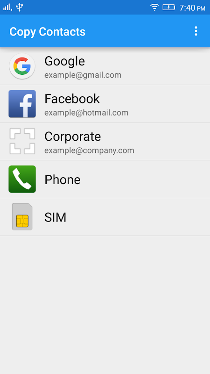Tap the Wi-Fi status icon
The image size is (210, 374).
(x=154, y=7)
